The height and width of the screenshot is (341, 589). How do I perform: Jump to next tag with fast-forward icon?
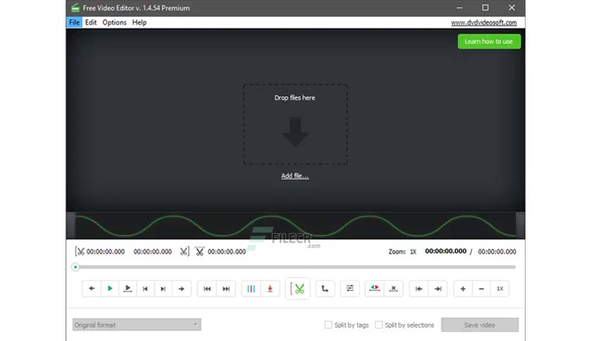(225, 289)
